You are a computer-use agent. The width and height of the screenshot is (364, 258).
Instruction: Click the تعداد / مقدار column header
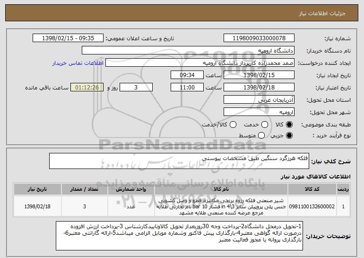(85, 189)
